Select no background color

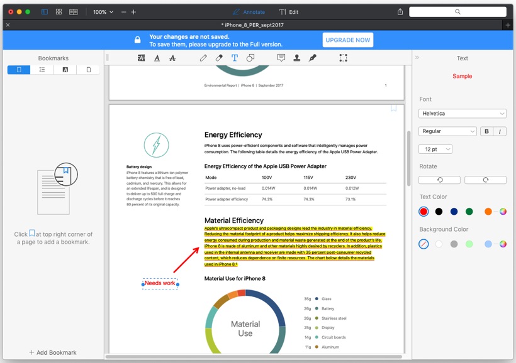click(423, 244)
